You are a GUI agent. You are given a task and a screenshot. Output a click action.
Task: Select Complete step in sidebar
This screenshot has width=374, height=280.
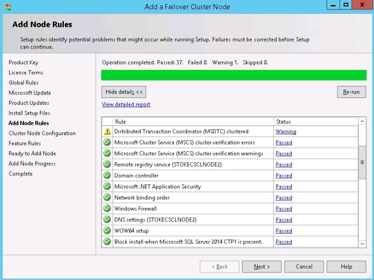(x=20, y=174)
